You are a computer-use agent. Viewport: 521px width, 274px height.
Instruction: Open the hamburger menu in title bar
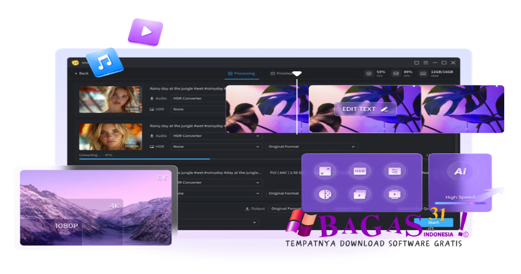point(426,63)
